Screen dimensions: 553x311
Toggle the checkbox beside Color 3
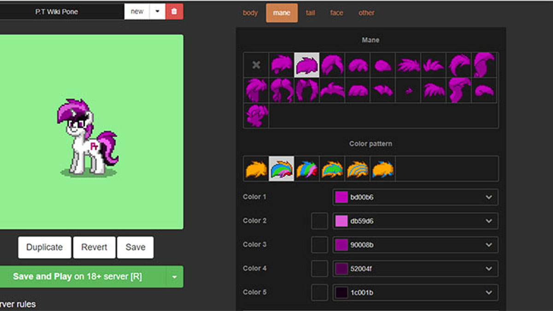319,245
